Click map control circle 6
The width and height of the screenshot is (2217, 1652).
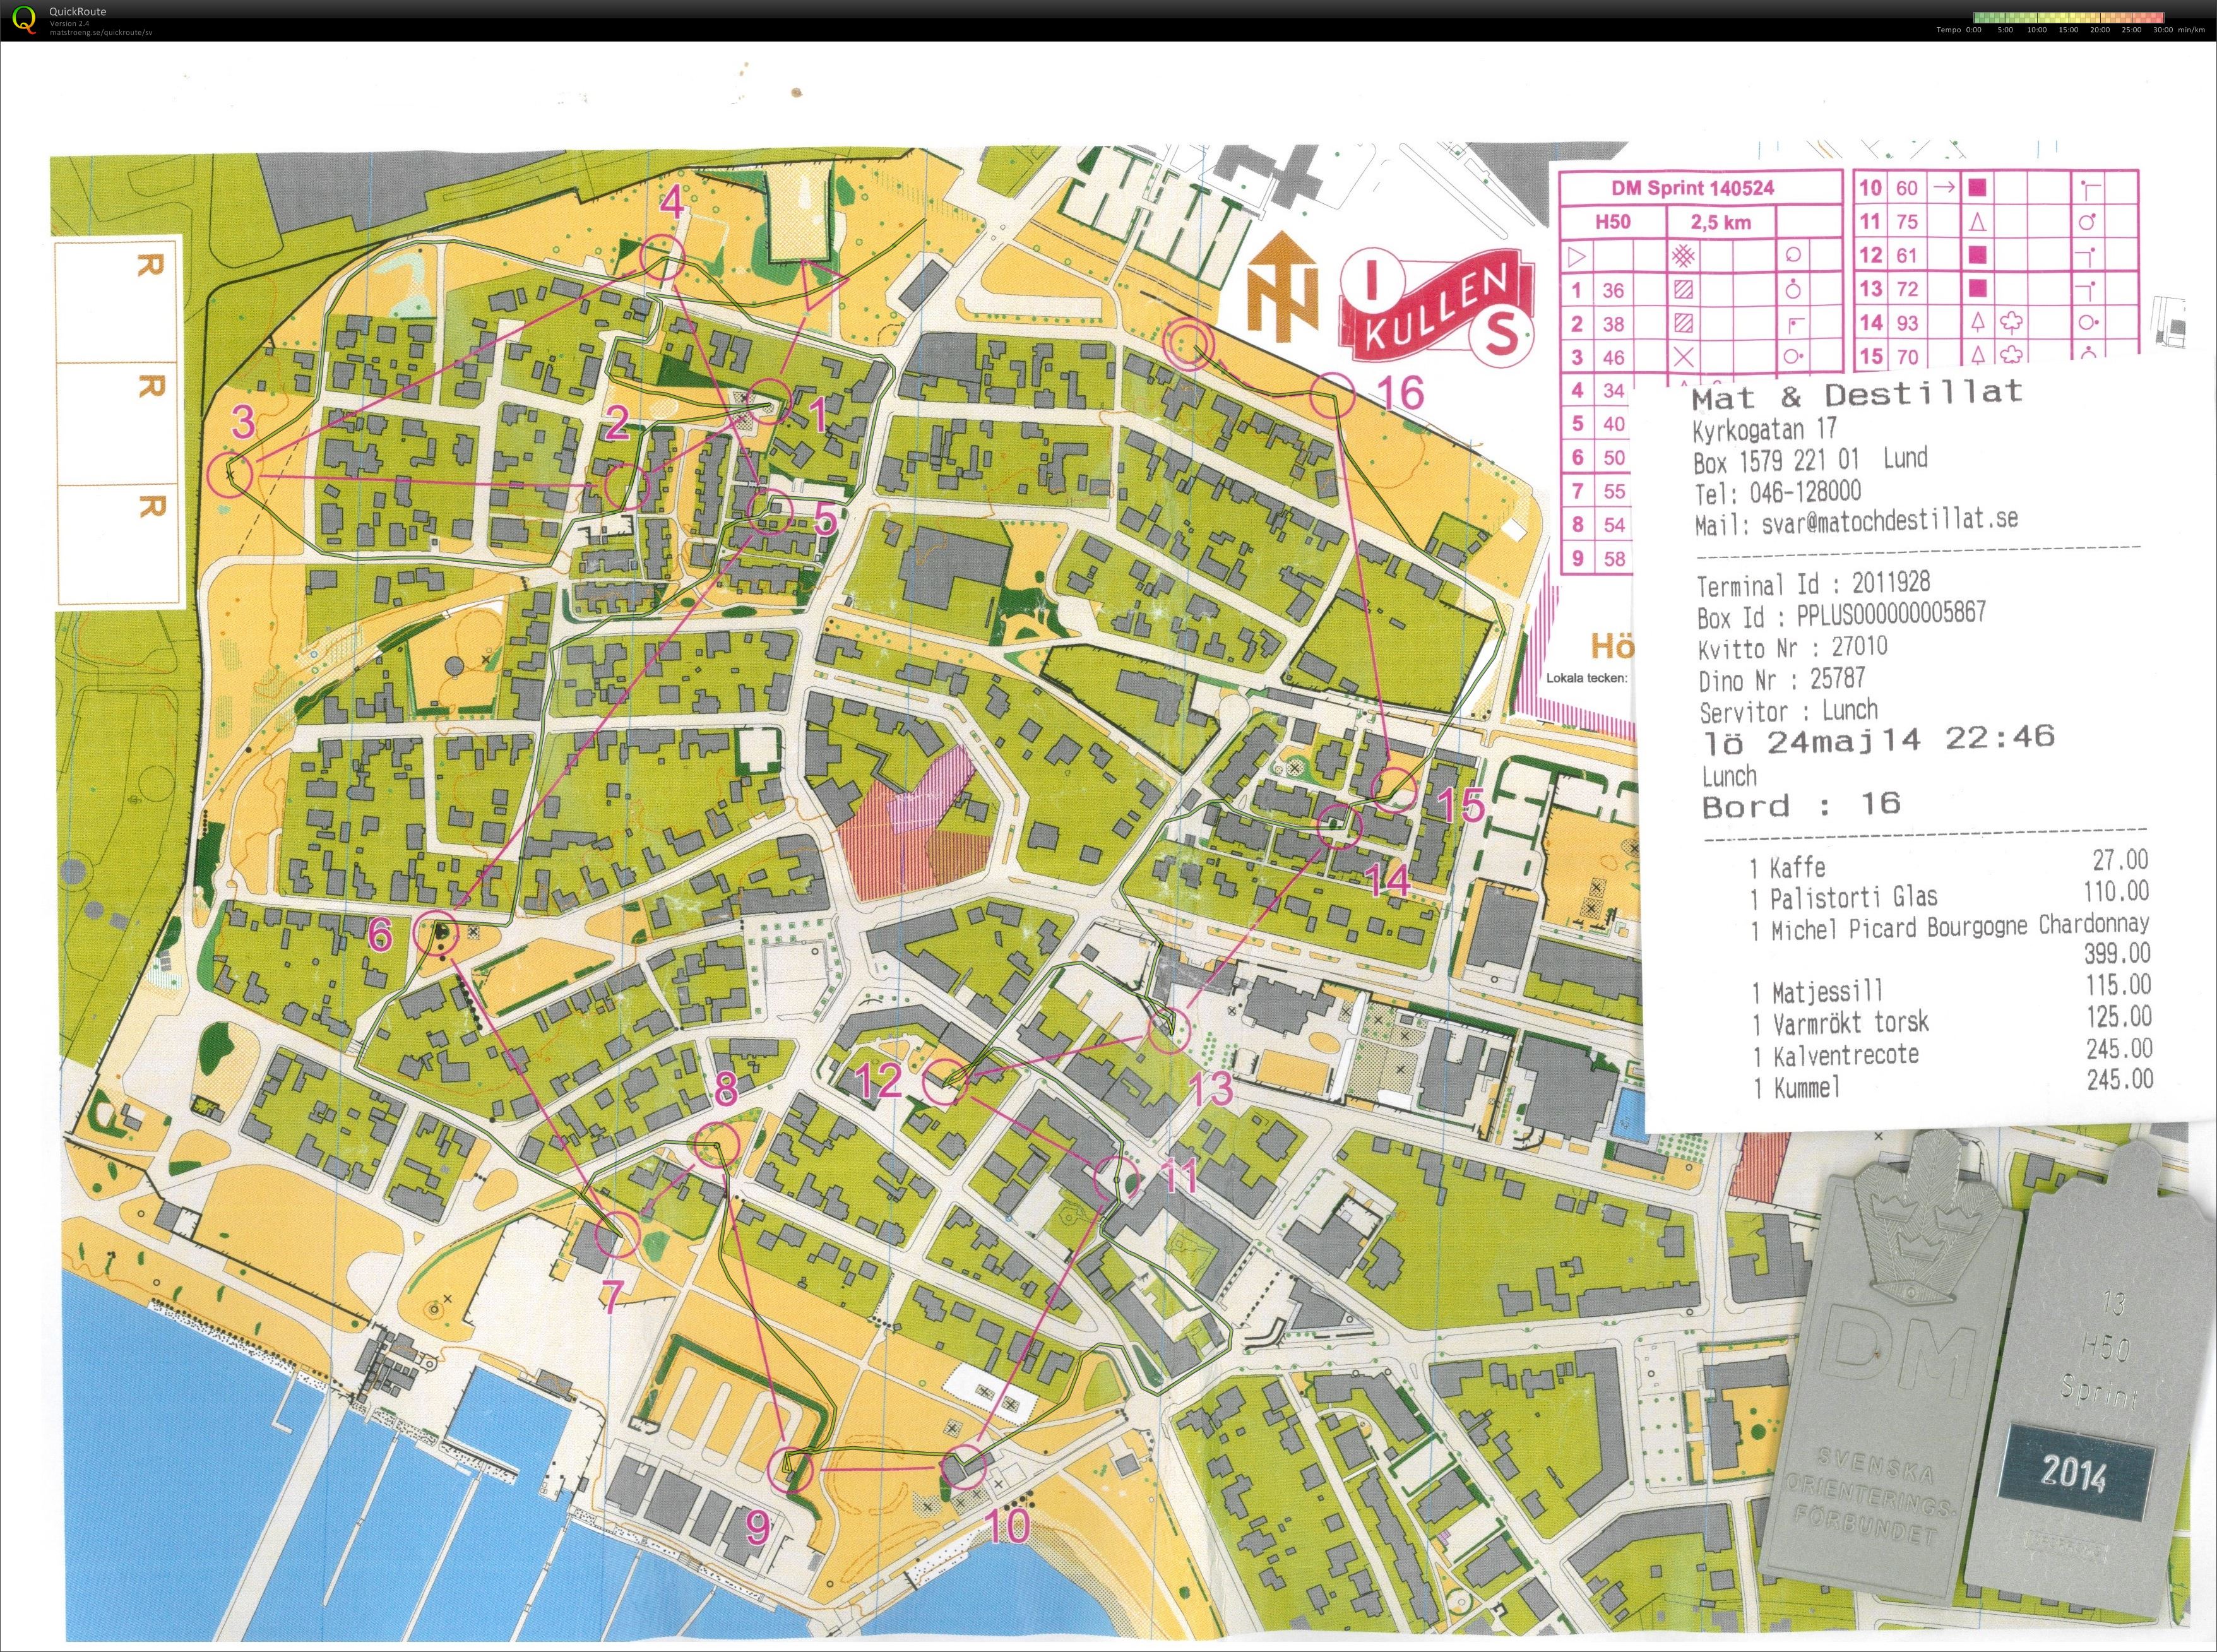[436, 933]
